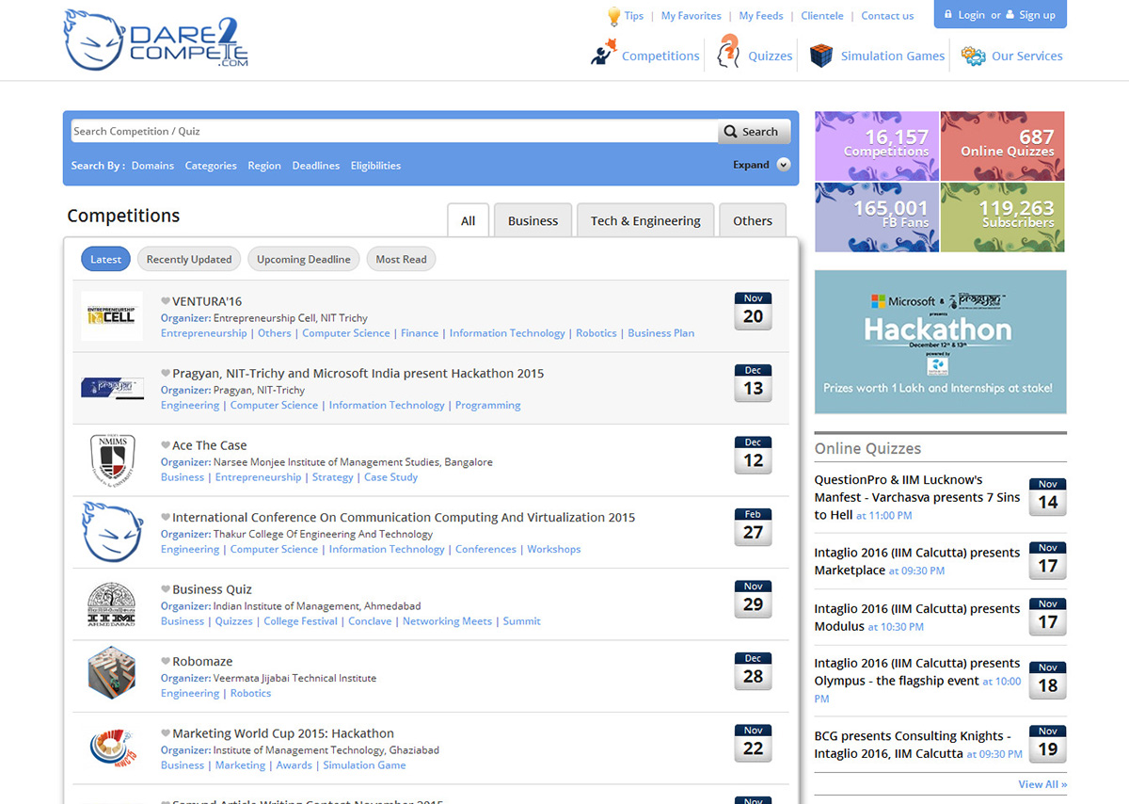Favorite Business Quiz heart icon
The width and height of the screenshot is (1129, 804).
[x=166, y=589]
